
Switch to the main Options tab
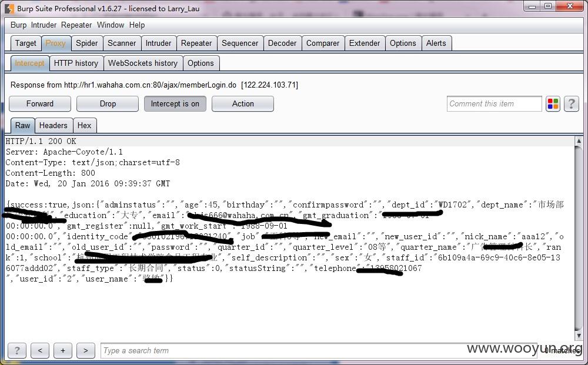click(403, 43)
